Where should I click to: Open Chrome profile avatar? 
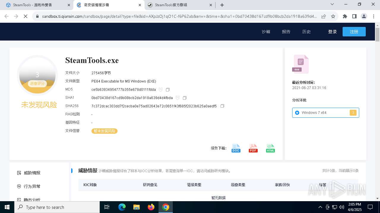(364, 17)
